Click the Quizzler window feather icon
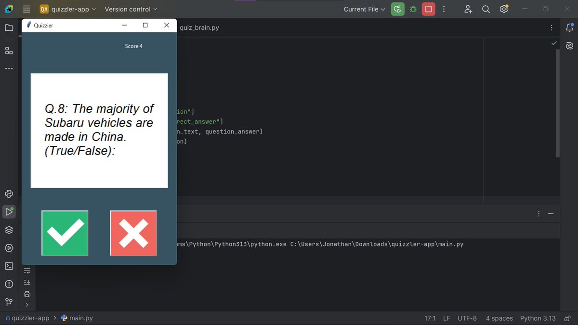Screen dimensions: 578x325 (28, 25)
